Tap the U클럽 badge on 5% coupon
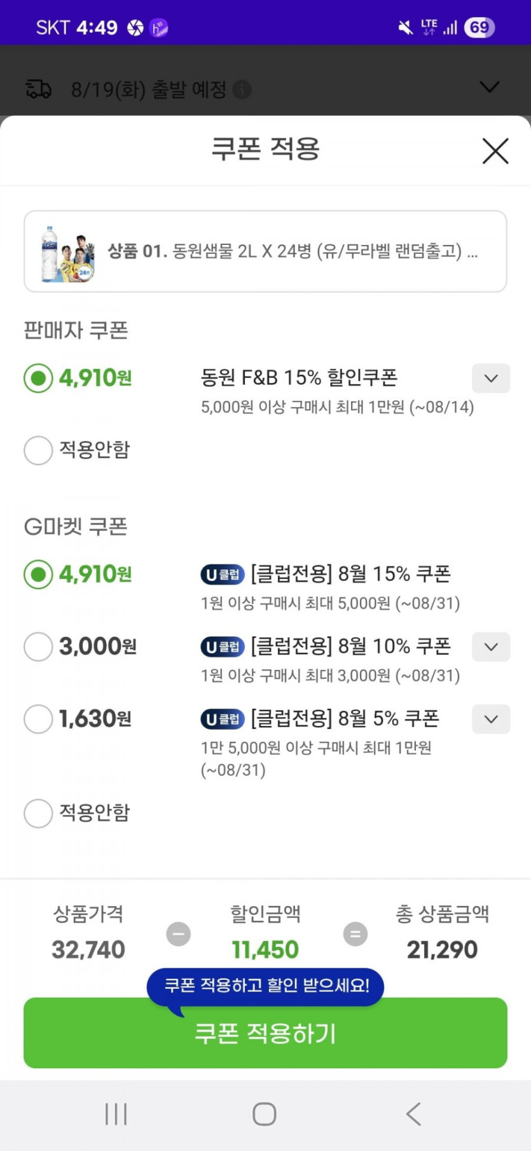Screen dimensions: 531x1151 click(223, 719)
